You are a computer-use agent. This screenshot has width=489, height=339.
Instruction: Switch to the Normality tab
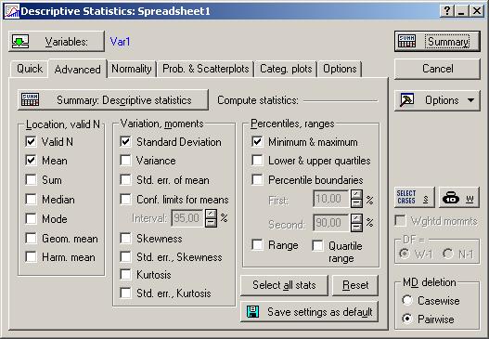pyautogui.click(x=131, y=69)
